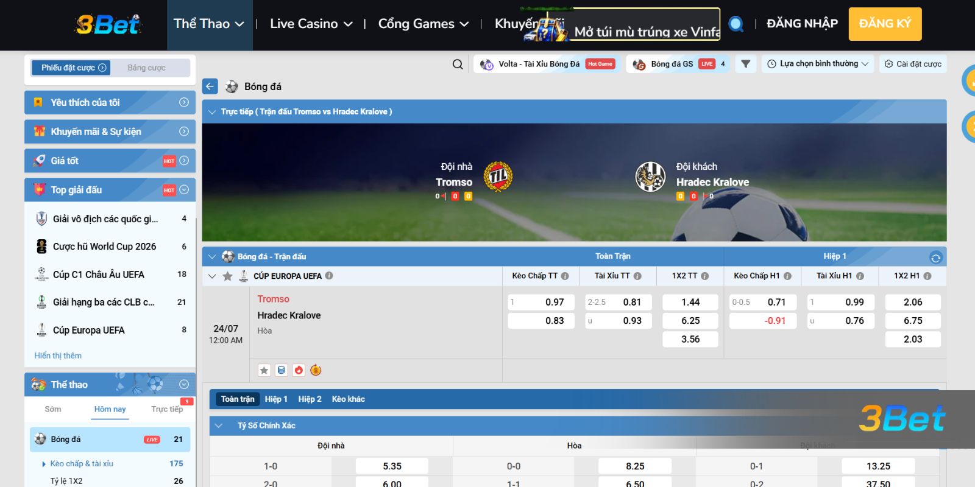The height and width of the screenshot is (487, 975).
Task: Favorite the Cúp Europa UEFA league star
Action: click(227, 276)
